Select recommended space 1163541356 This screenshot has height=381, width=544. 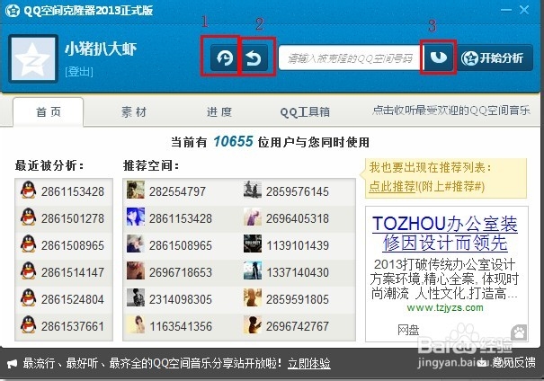click(x=181, y=326)
